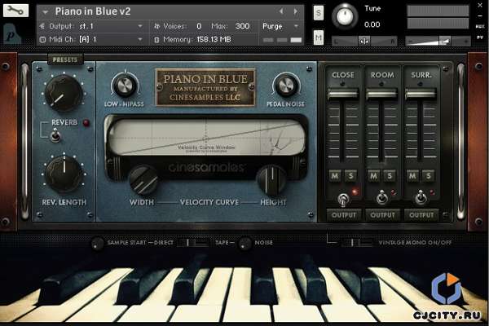This screenshot has width=489, height=326.
Task: Open the SURR. mic OUTPUT selector
Action: [421, 215]
